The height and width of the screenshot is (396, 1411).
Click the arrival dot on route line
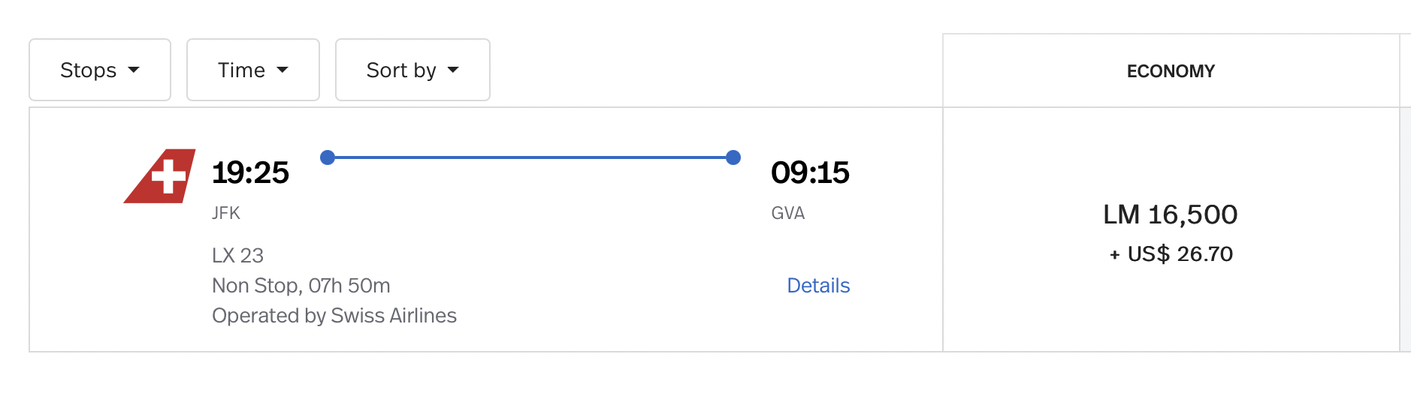point(733,157)
